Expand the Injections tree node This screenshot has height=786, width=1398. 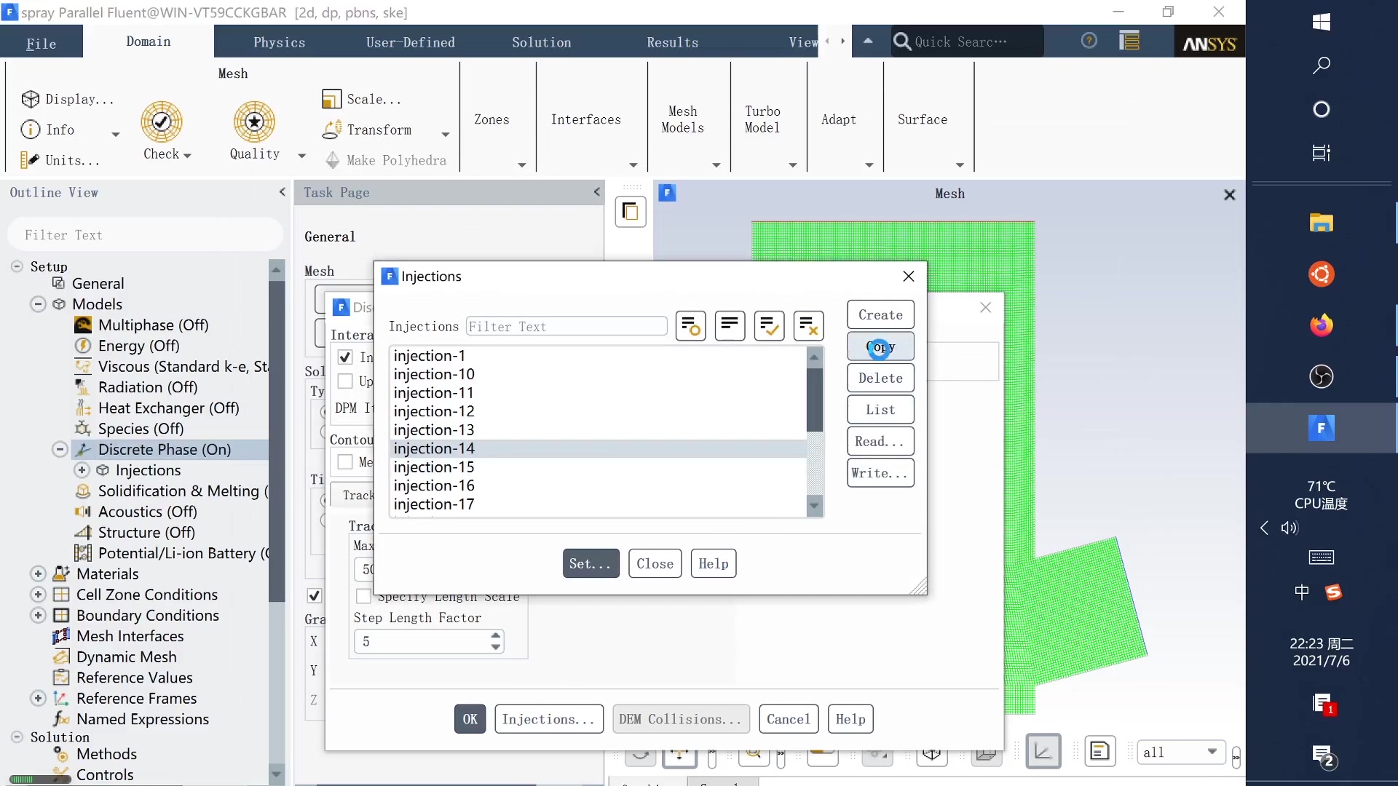point(82,470)
